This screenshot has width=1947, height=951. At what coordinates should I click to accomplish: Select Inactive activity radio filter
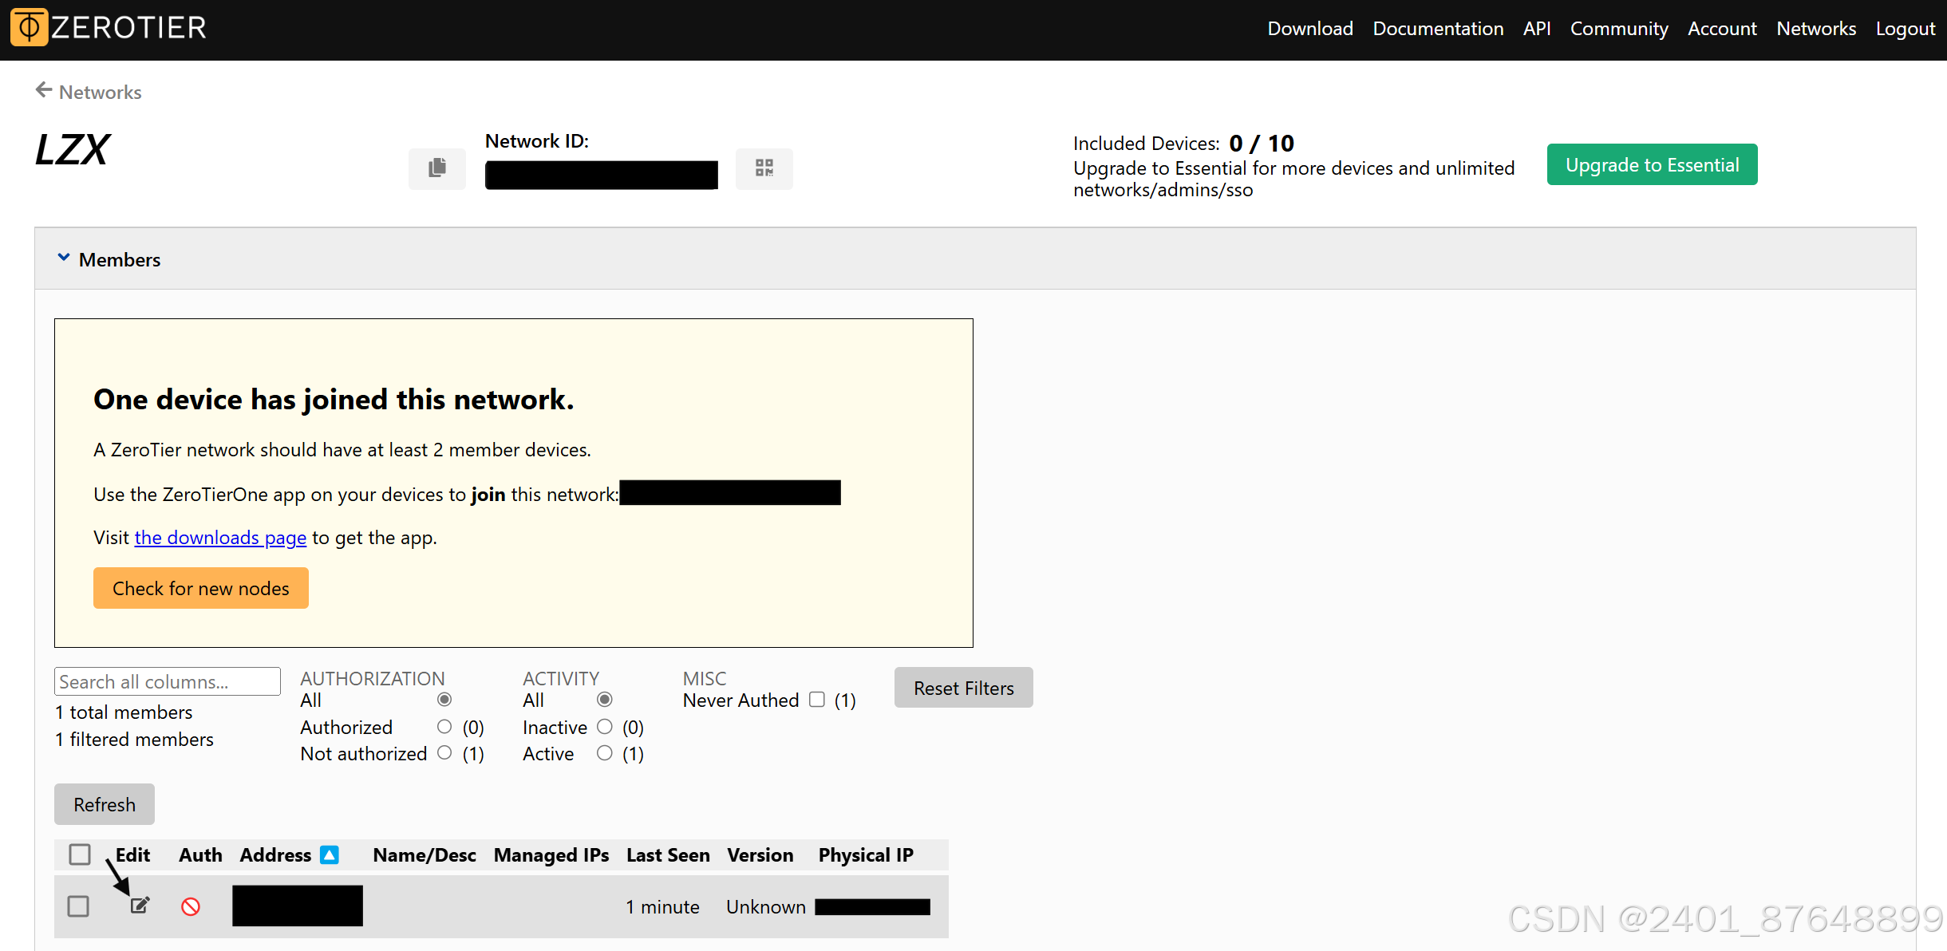coord(605,727)
